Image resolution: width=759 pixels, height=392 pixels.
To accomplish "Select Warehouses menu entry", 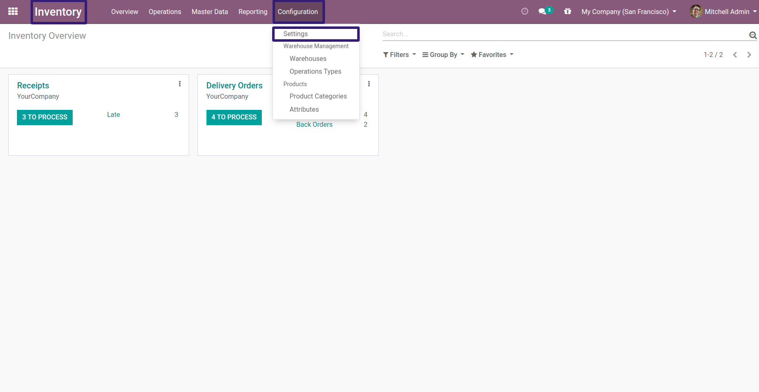I will tap(308, 59).
